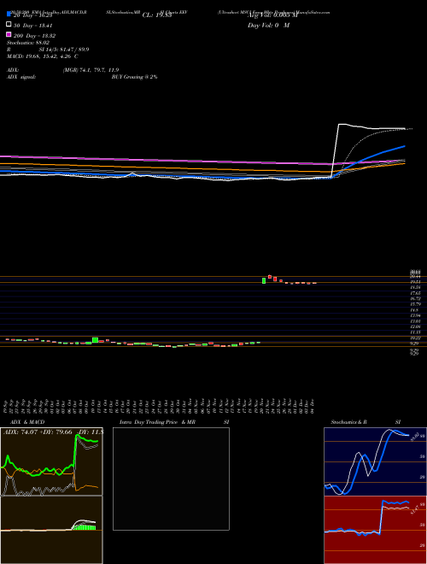Click the 'Stochastics & R' panel title
Image resolution: width=427 pixels, height=564 pixels.
click(349, 422)
